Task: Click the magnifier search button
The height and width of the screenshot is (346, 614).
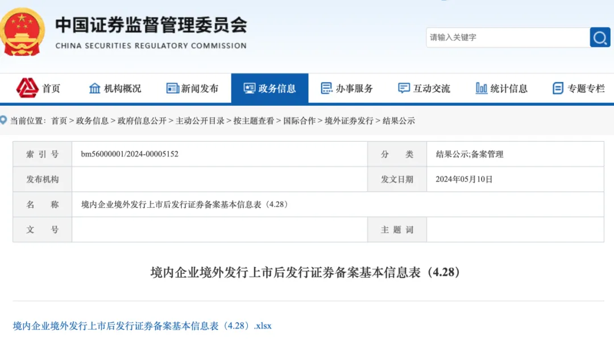Action: pyautogui.click(x=600, y=38)
